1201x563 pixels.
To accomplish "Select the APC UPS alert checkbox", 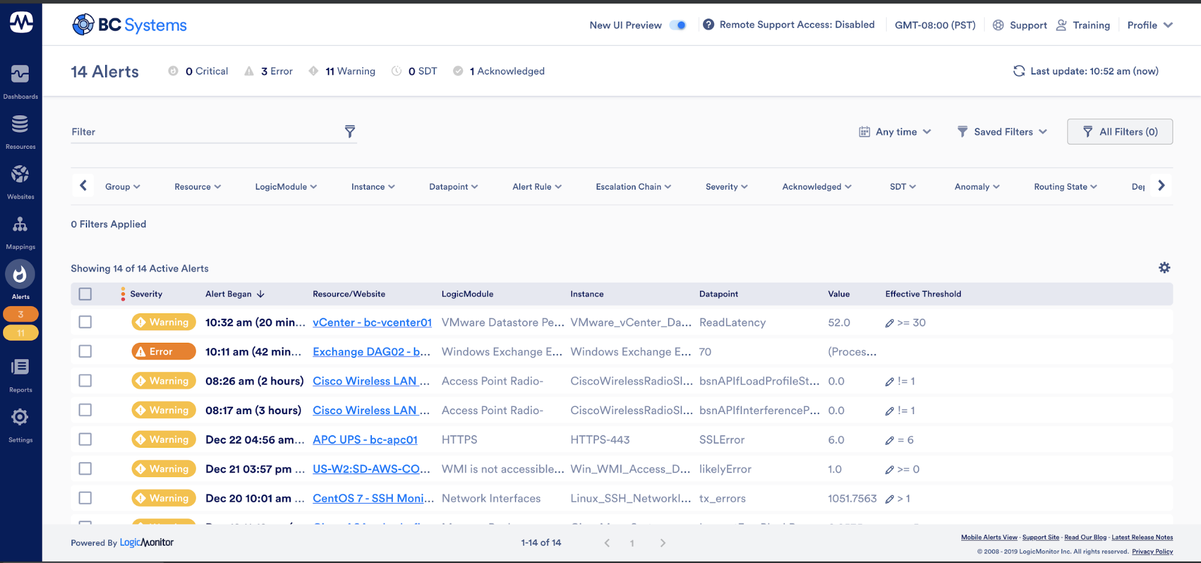I will pos(85,439).
